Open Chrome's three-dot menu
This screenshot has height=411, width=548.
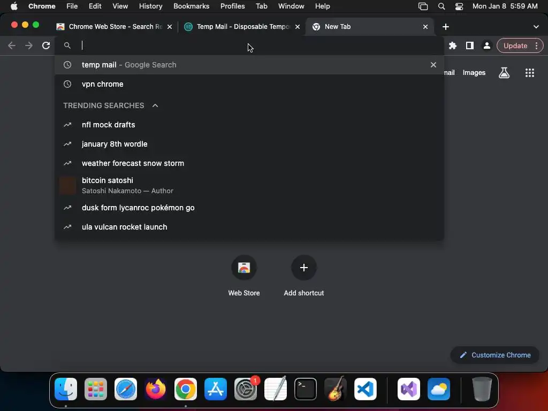coord(536,45)
